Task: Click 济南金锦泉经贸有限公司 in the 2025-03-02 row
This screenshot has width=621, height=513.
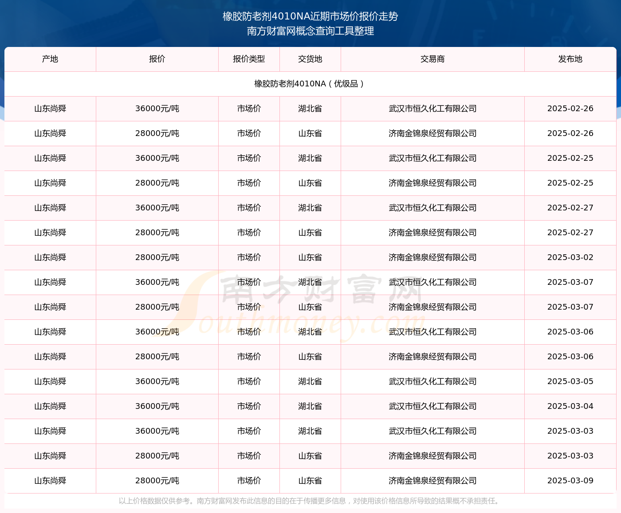Action: [432, 257]
